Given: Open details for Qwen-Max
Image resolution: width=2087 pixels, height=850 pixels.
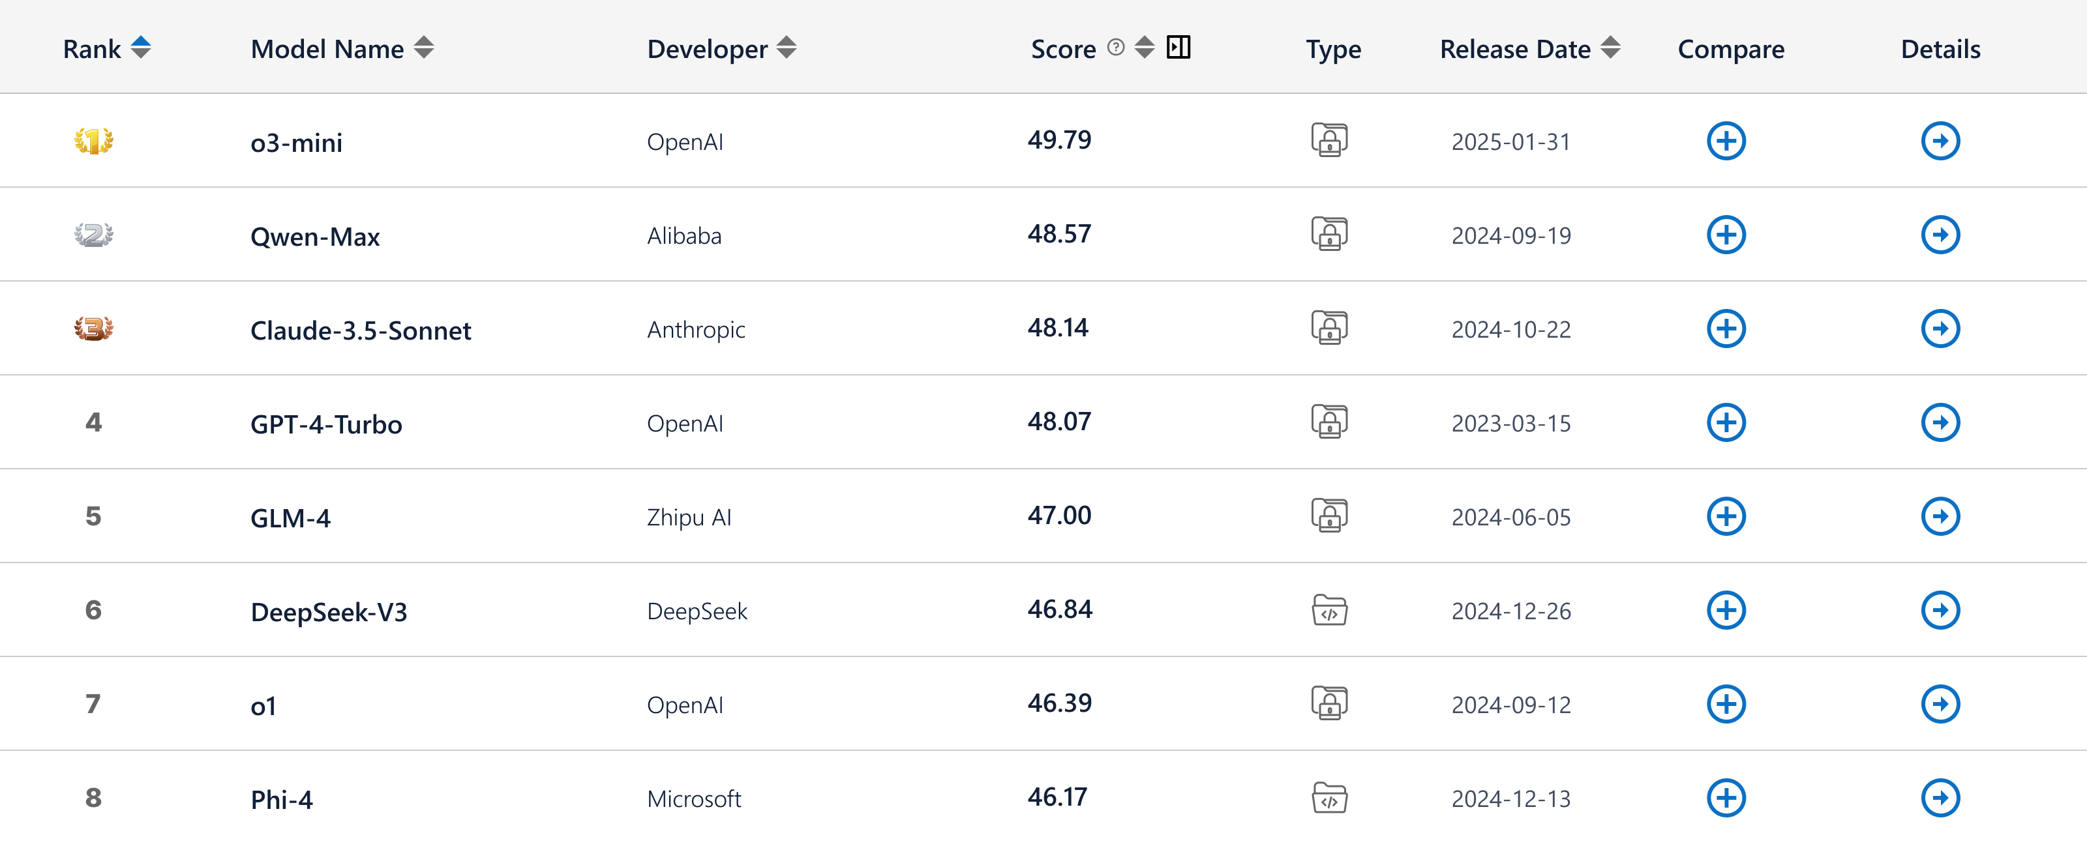Looking at the screenshot, I should click(x=1940, y=235).
